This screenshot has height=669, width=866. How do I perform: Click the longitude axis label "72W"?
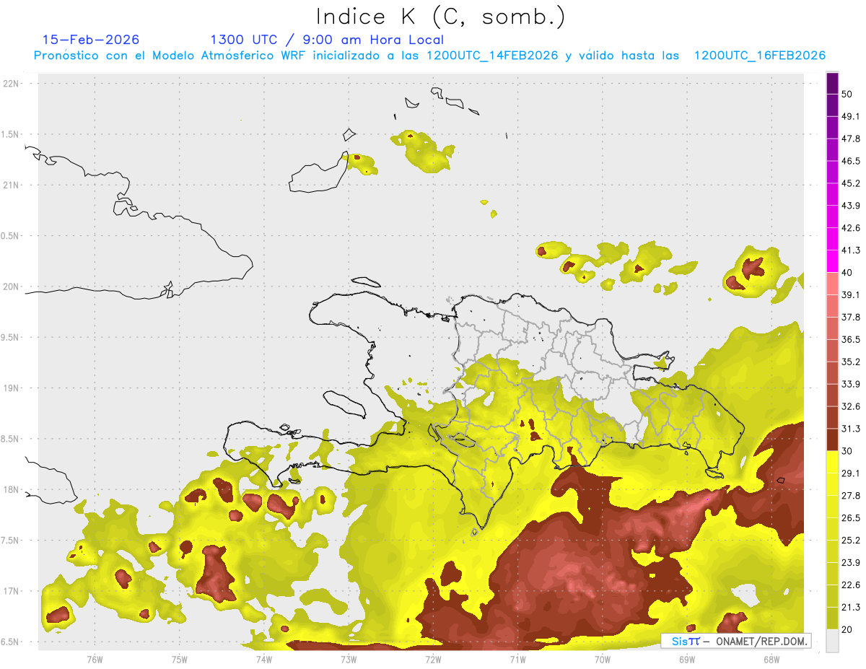point(433,660)
